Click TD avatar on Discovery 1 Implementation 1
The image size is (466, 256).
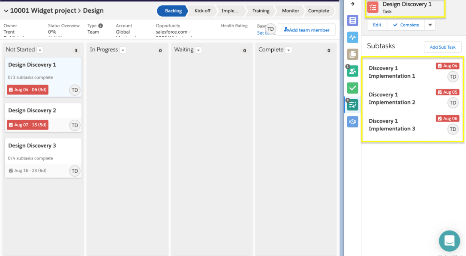pyautogui.click(x=452, y=77)
